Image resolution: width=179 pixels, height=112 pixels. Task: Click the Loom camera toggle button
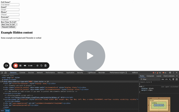(x=7, y=66)
